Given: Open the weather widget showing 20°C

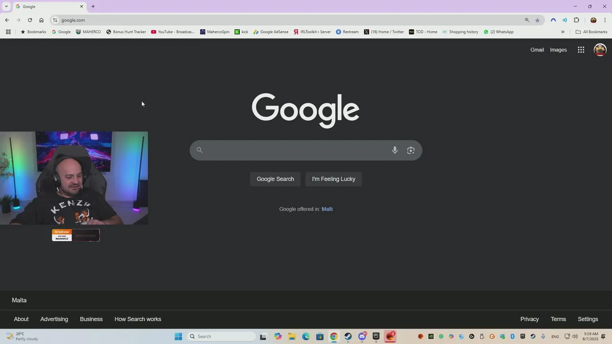Looking at the screenshot, I should coord(22,336).
